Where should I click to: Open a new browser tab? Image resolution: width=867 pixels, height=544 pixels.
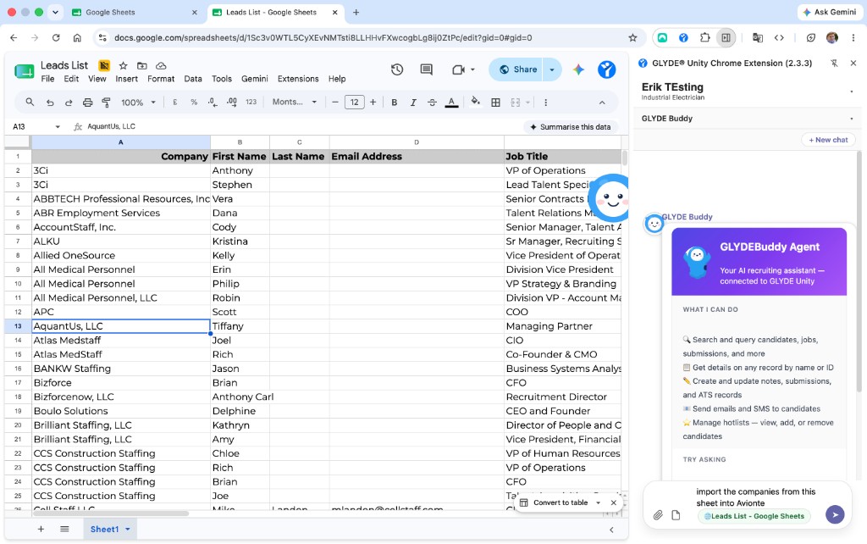pyautogui.click(x=356, y=12)
